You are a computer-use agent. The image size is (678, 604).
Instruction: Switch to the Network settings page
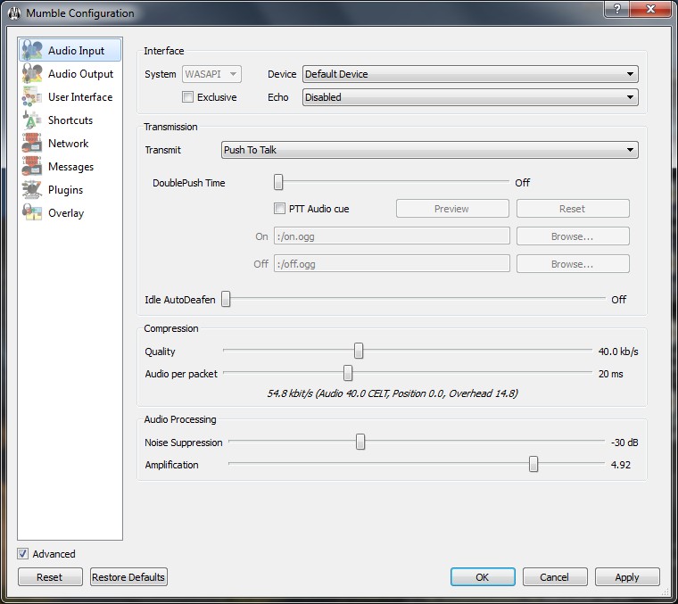(69, 144)
